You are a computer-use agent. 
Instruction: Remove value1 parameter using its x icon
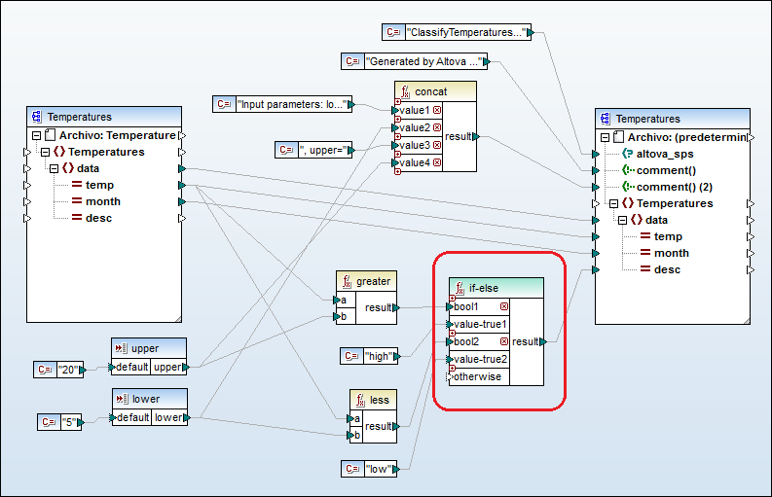point(437,111)
